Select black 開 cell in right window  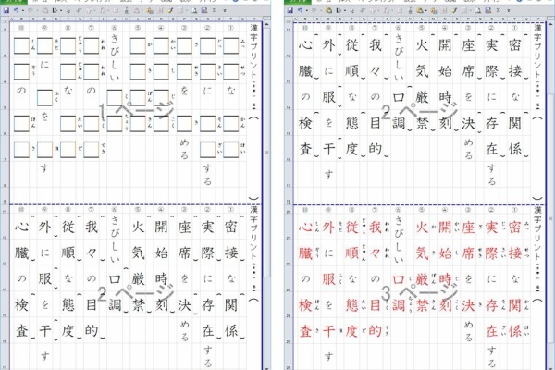tap(445, 45)
